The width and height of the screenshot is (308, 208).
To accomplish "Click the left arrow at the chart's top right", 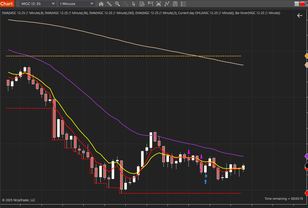I will pos(300,16).
